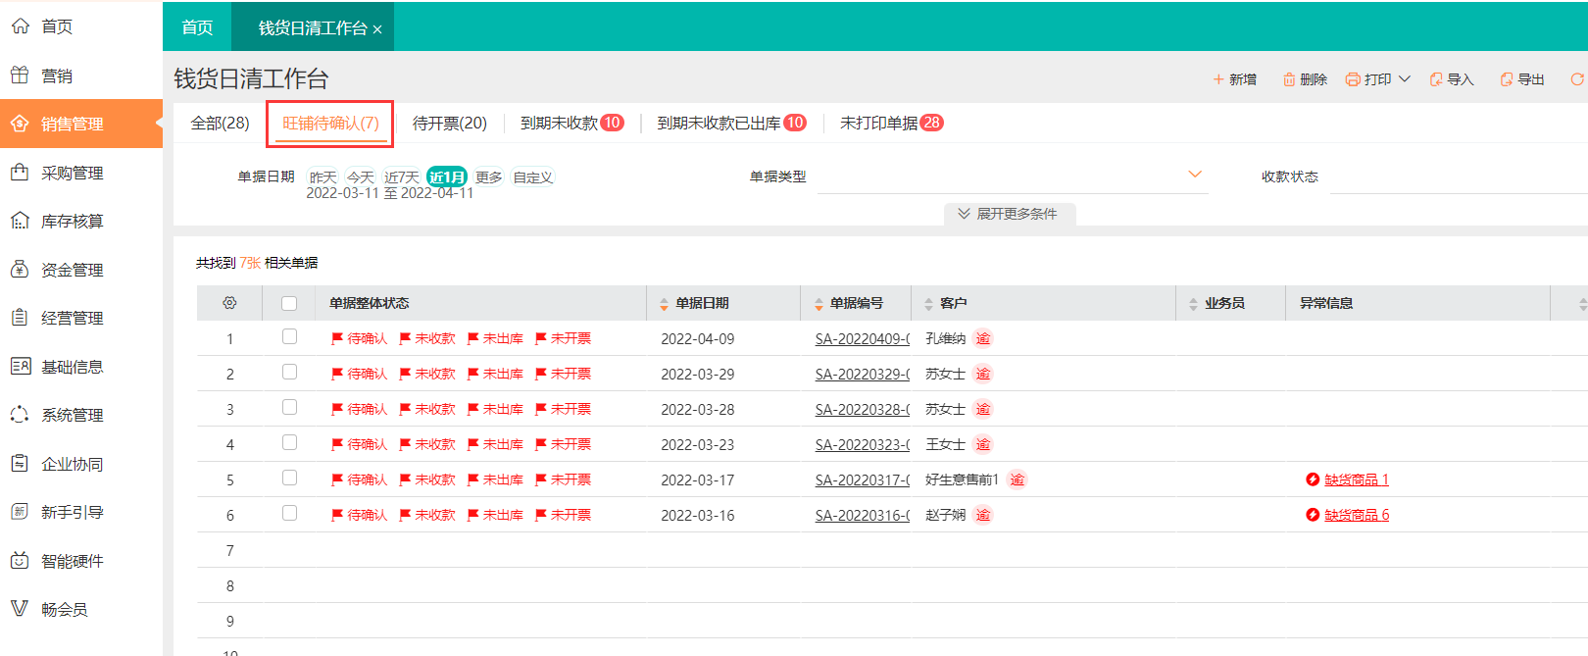Click the 导入 import icon
Screen dimensions: 1588x656
tap(1436, 79)
